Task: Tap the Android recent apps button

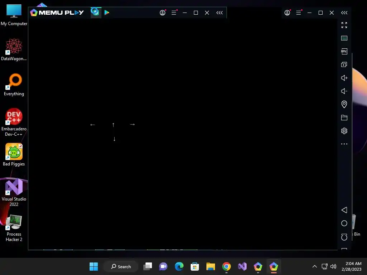Action: pyautogui.click(x=344, y=237)
